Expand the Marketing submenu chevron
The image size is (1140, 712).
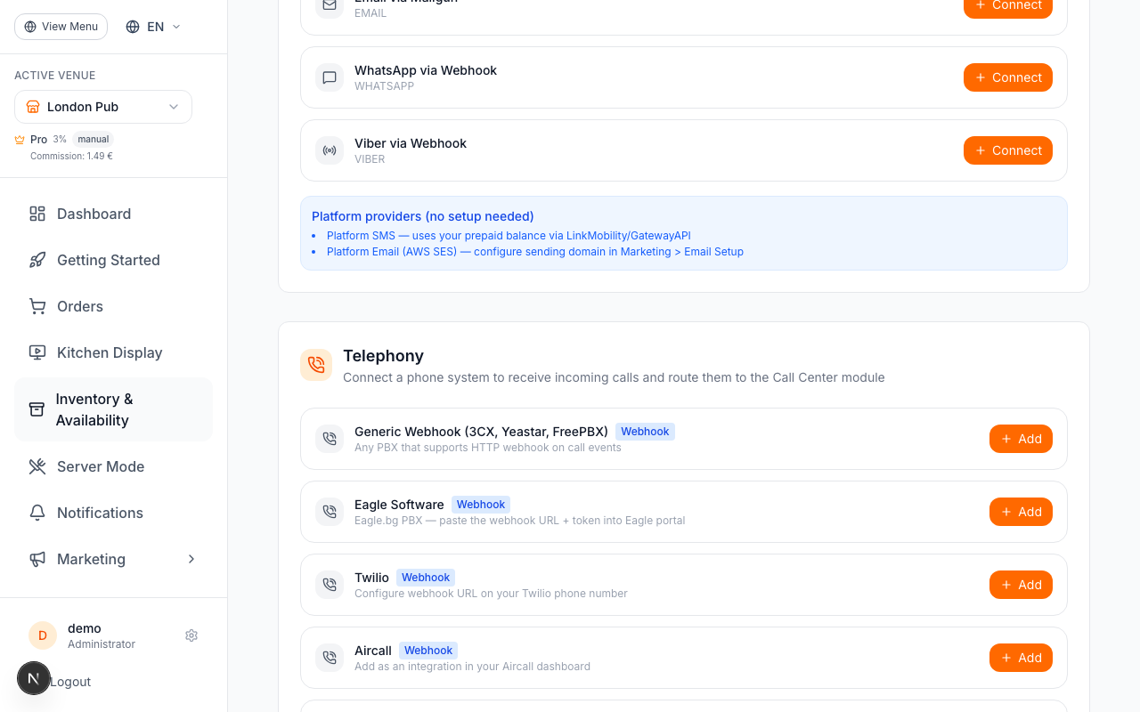tap(191, 559)
